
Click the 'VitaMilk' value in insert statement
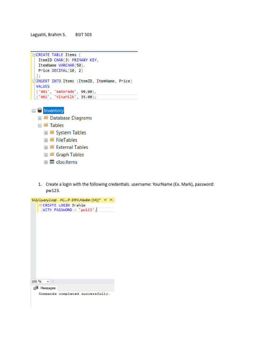click(65, 97)
